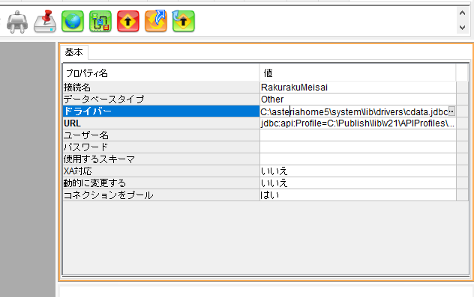Click the green globe icon
Image resolution: width=474 pixels, height=297 pixels.
pos(73,21)
